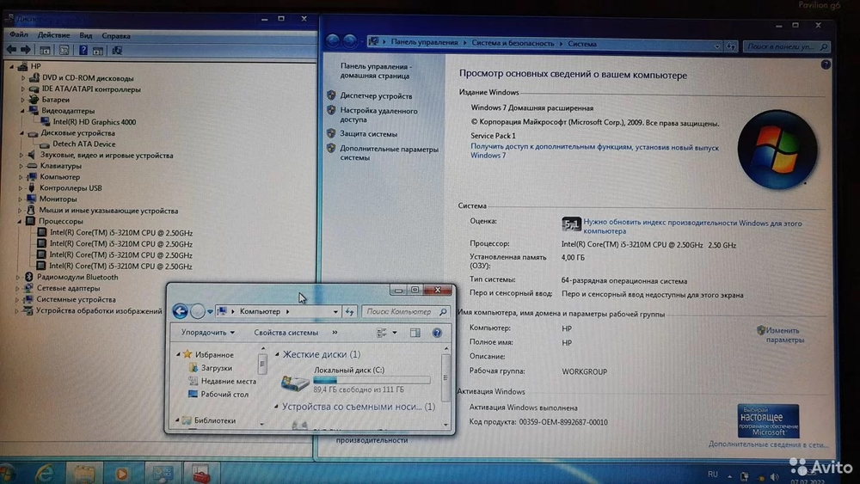This screenshot has width=860, height=484.
Task: Select Загрузки in favorites
Action: coord(216,368)
